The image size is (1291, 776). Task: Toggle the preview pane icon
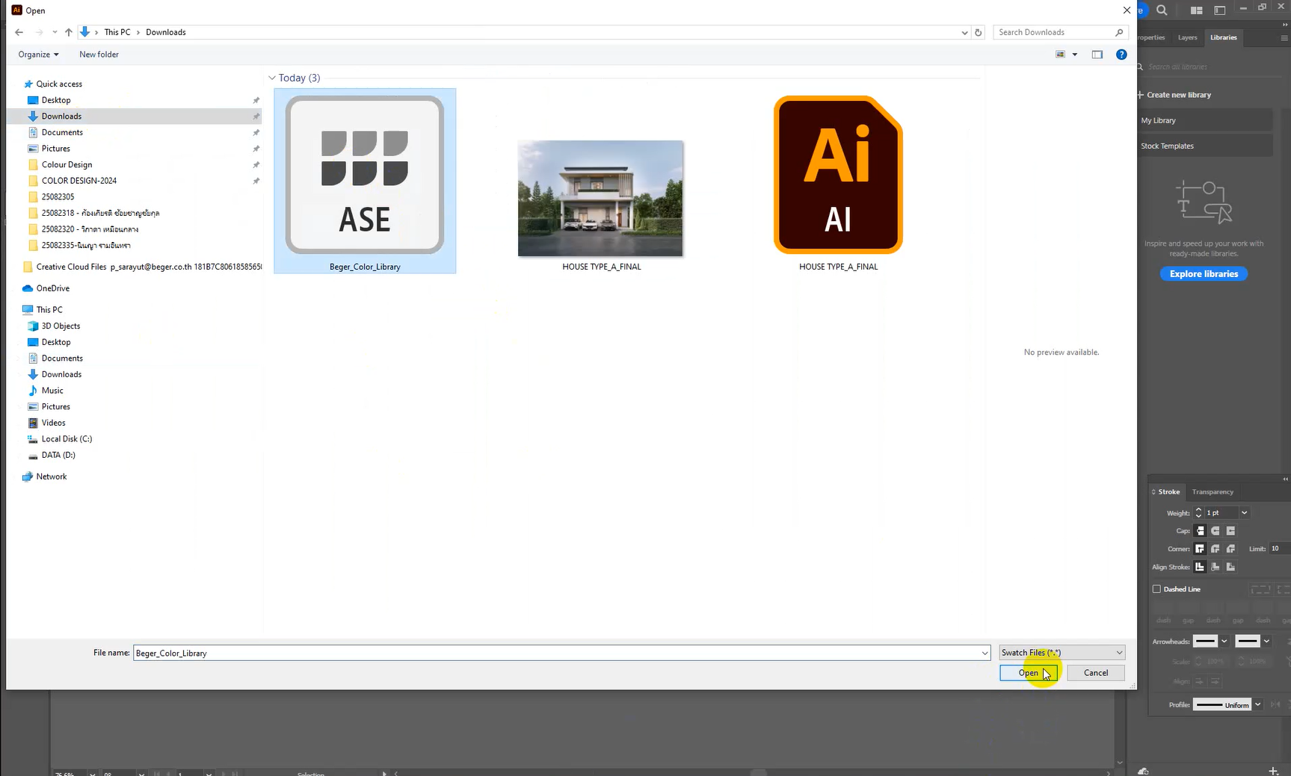[1097, 55]
